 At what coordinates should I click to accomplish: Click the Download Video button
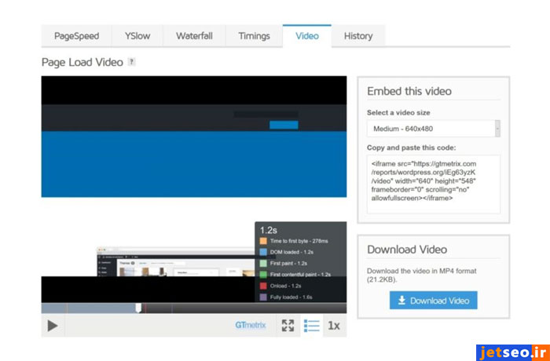(433, 301)
